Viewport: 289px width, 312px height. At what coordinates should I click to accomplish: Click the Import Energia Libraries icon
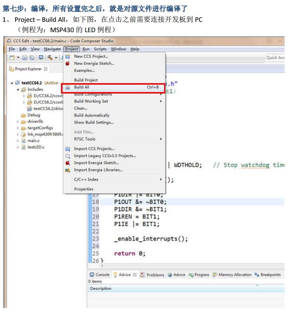(68, 170)
